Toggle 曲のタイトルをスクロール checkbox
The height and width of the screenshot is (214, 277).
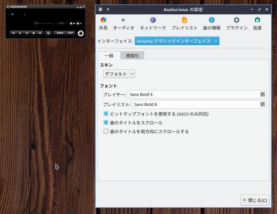point(106,122)
